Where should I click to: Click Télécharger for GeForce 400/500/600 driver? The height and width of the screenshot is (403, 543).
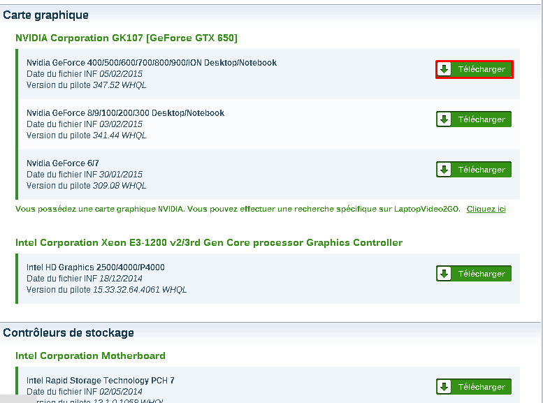click(474, 69)
